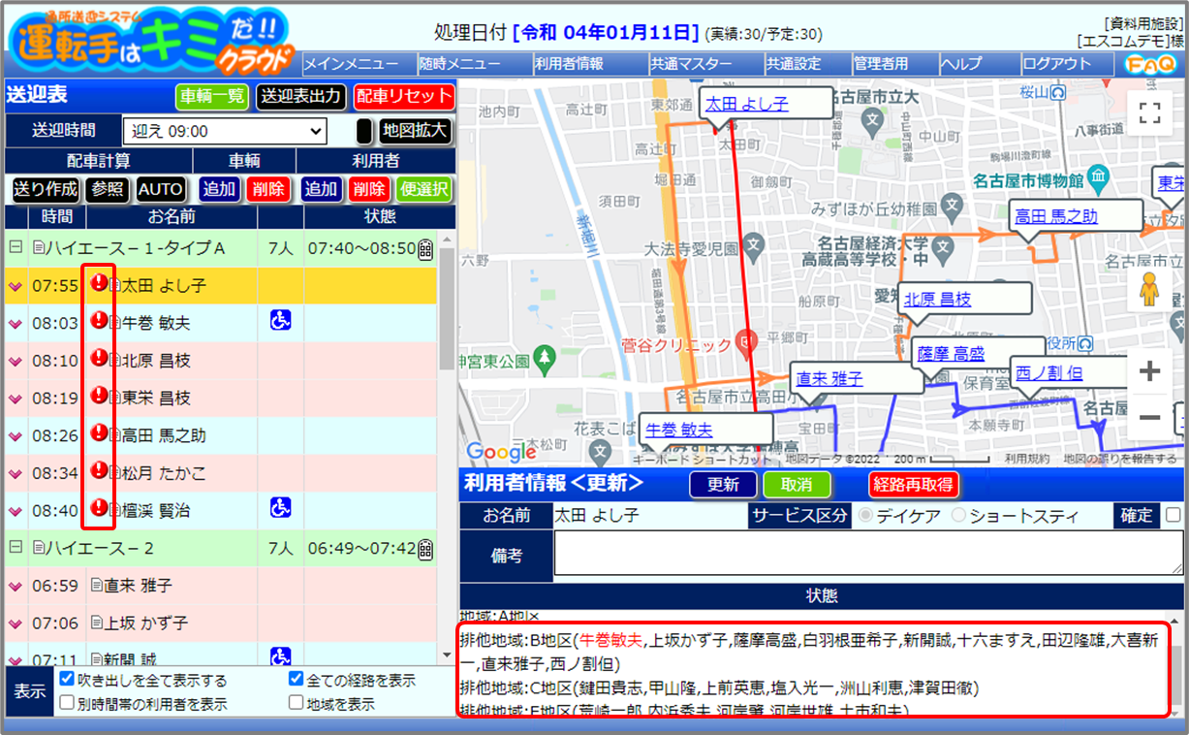Click the warning icon beside 松月 たかこ
Image resolution: width=1189 pixels, height=735 pixels.
point(99,471)
